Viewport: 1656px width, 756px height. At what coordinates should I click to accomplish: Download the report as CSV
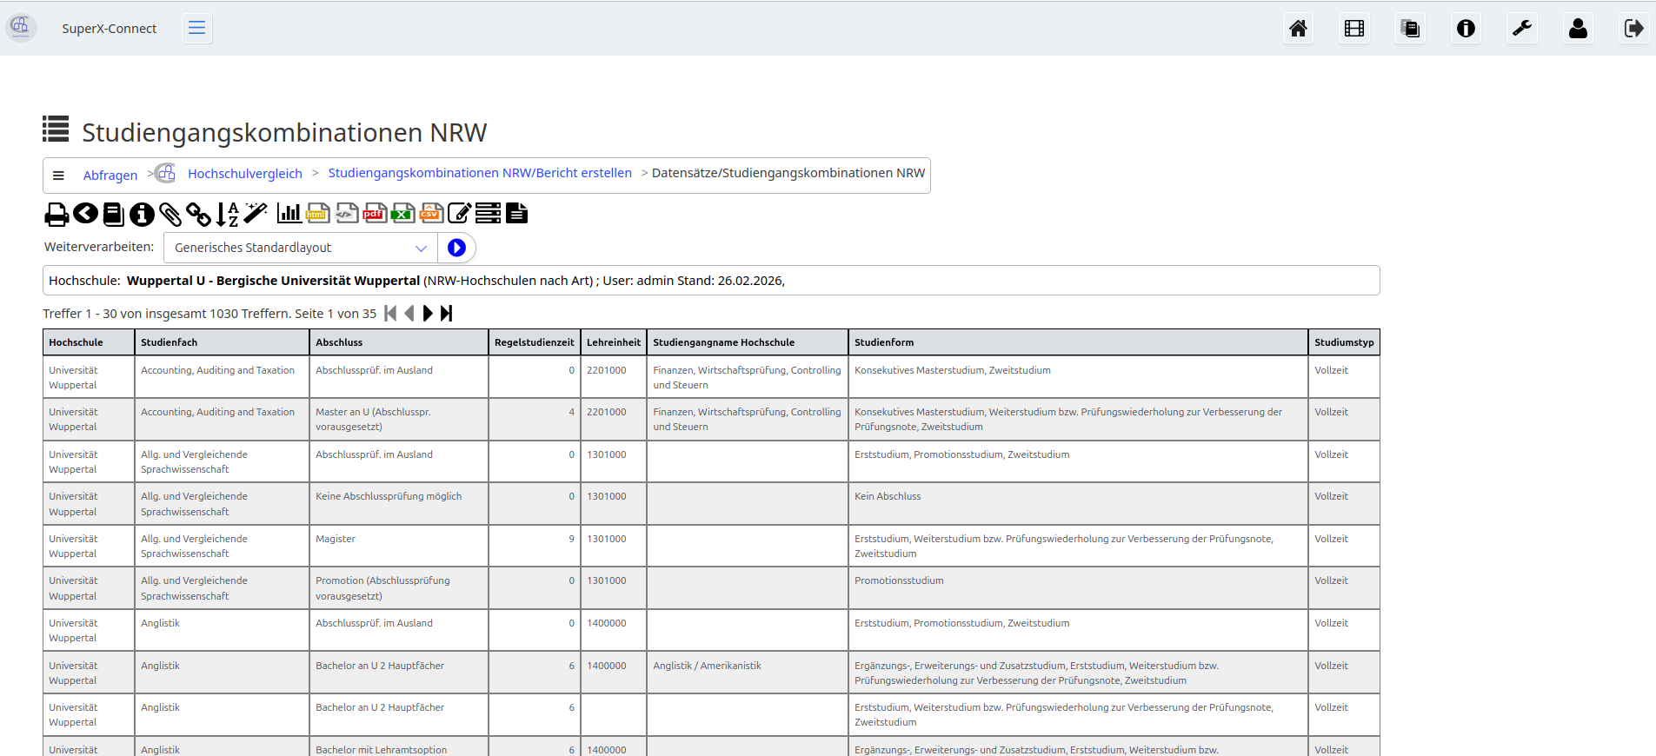click(431, 213)
